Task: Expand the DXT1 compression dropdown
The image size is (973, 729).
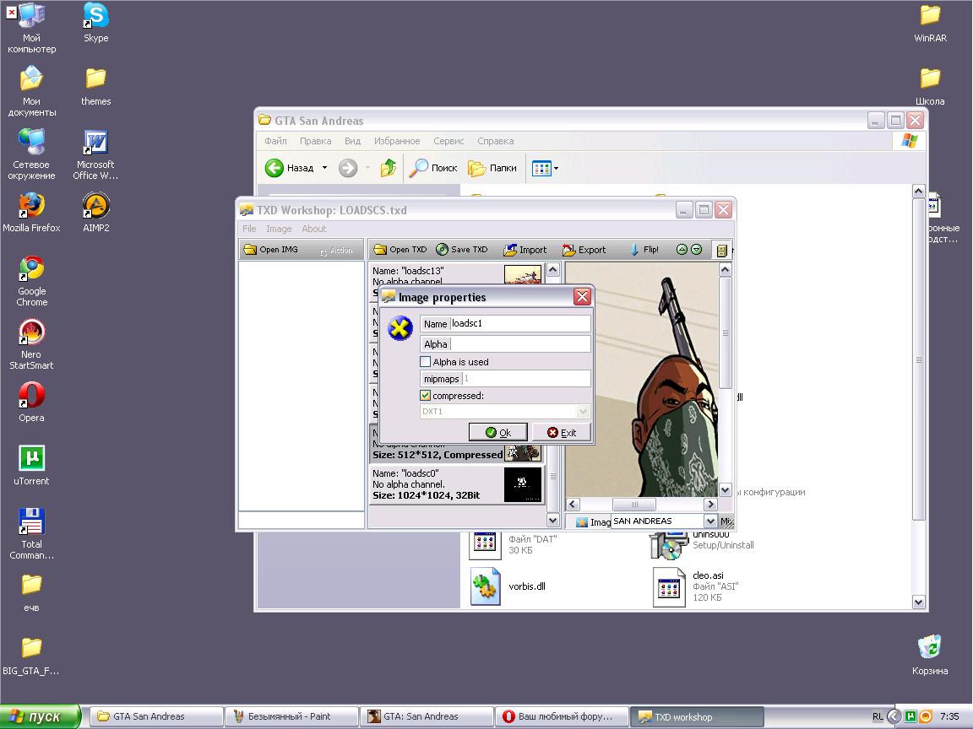Action: [x=582, y=412]
